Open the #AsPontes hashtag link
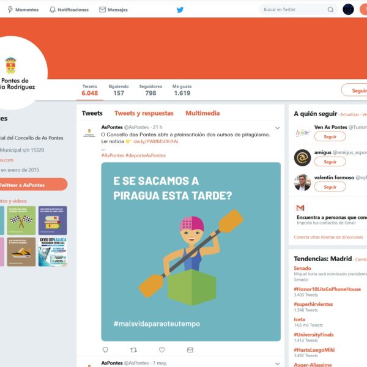This screenshot has width=367, height=367. click(113, 155)
